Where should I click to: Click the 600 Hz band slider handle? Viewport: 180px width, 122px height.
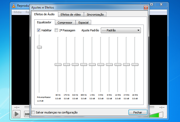84,64
